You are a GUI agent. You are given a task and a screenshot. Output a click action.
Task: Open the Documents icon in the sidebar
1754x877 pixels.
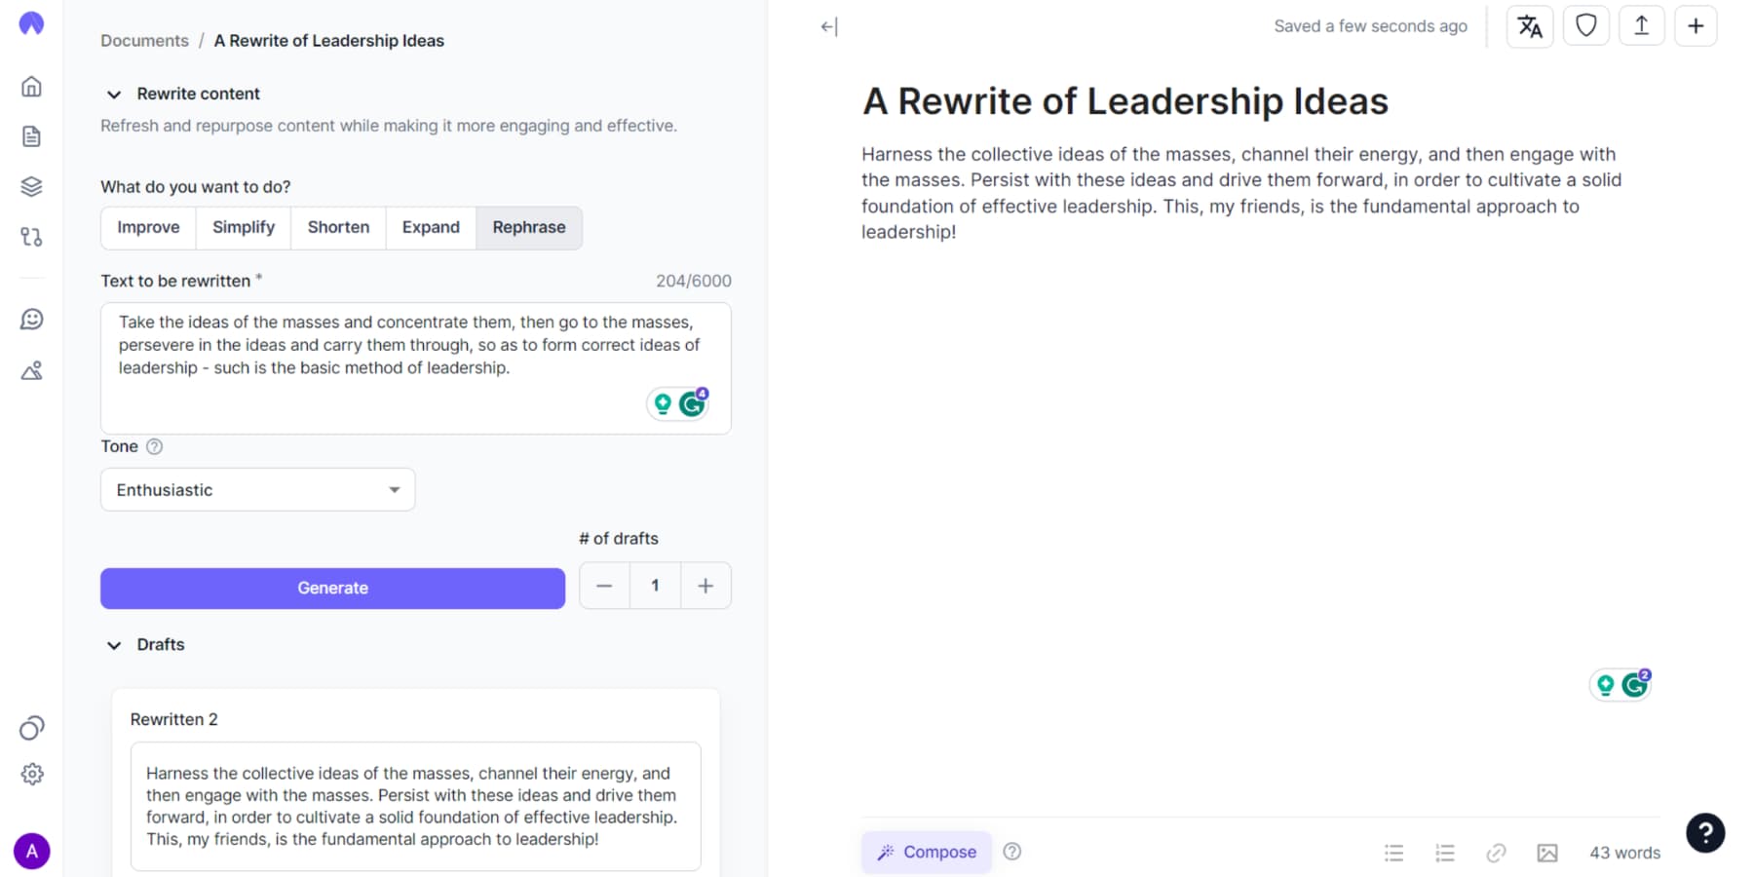click(x=31, y=136)
